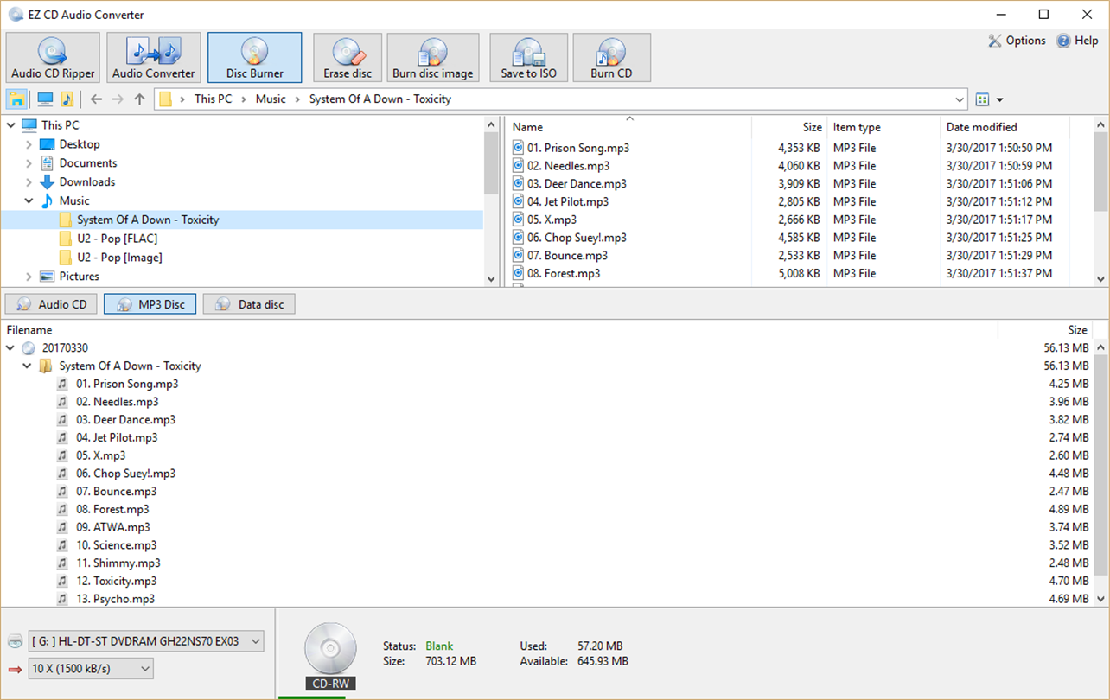This screenshot has height=700, width=1110.
Task: Click the 04. Jet Pilot.mp3 file icon in the browser
Action: tap(519, 201)
